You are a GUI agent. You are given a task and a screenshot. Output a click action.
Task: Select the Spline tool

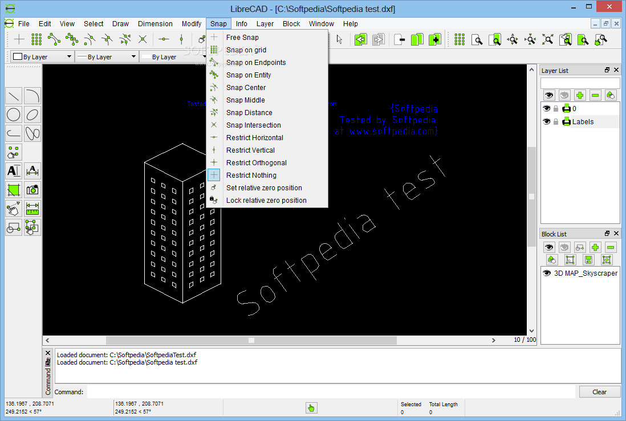pos(32,134)
